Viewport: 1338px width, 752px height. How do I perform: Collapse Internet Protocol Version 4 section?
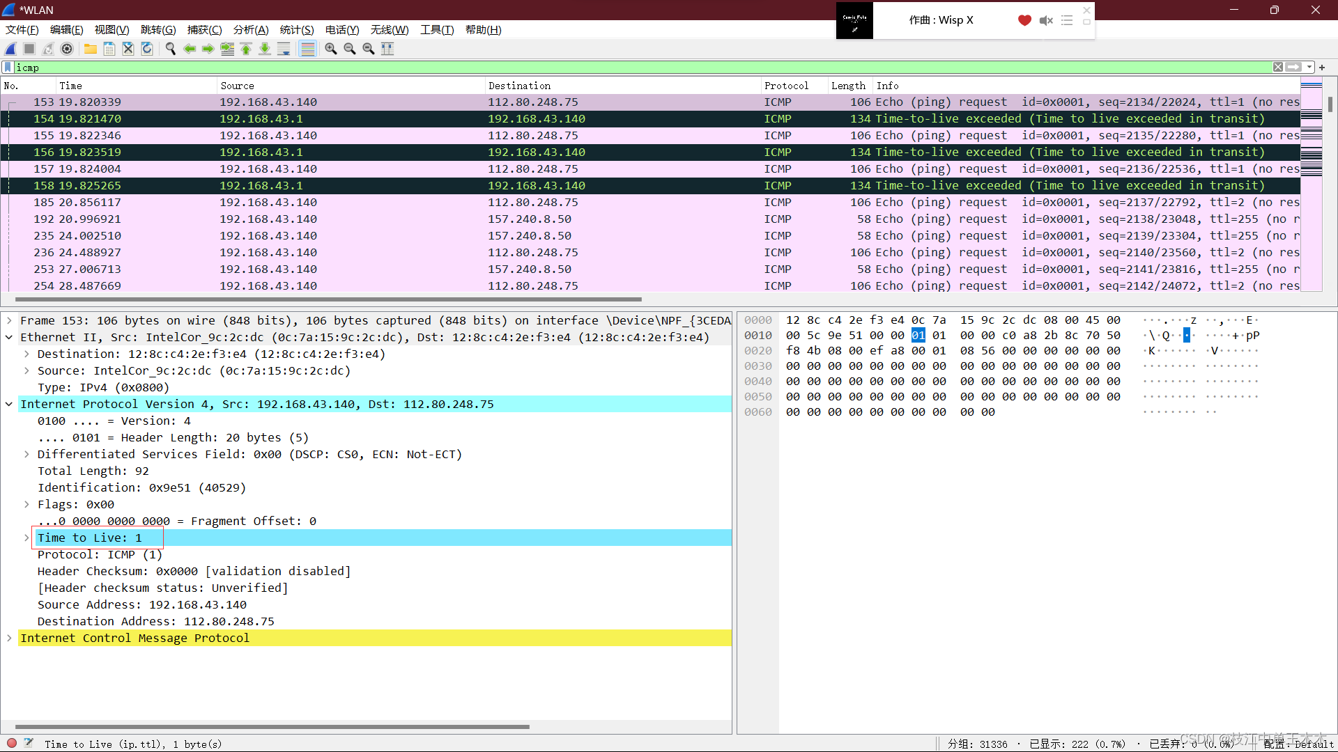point(9,404)
